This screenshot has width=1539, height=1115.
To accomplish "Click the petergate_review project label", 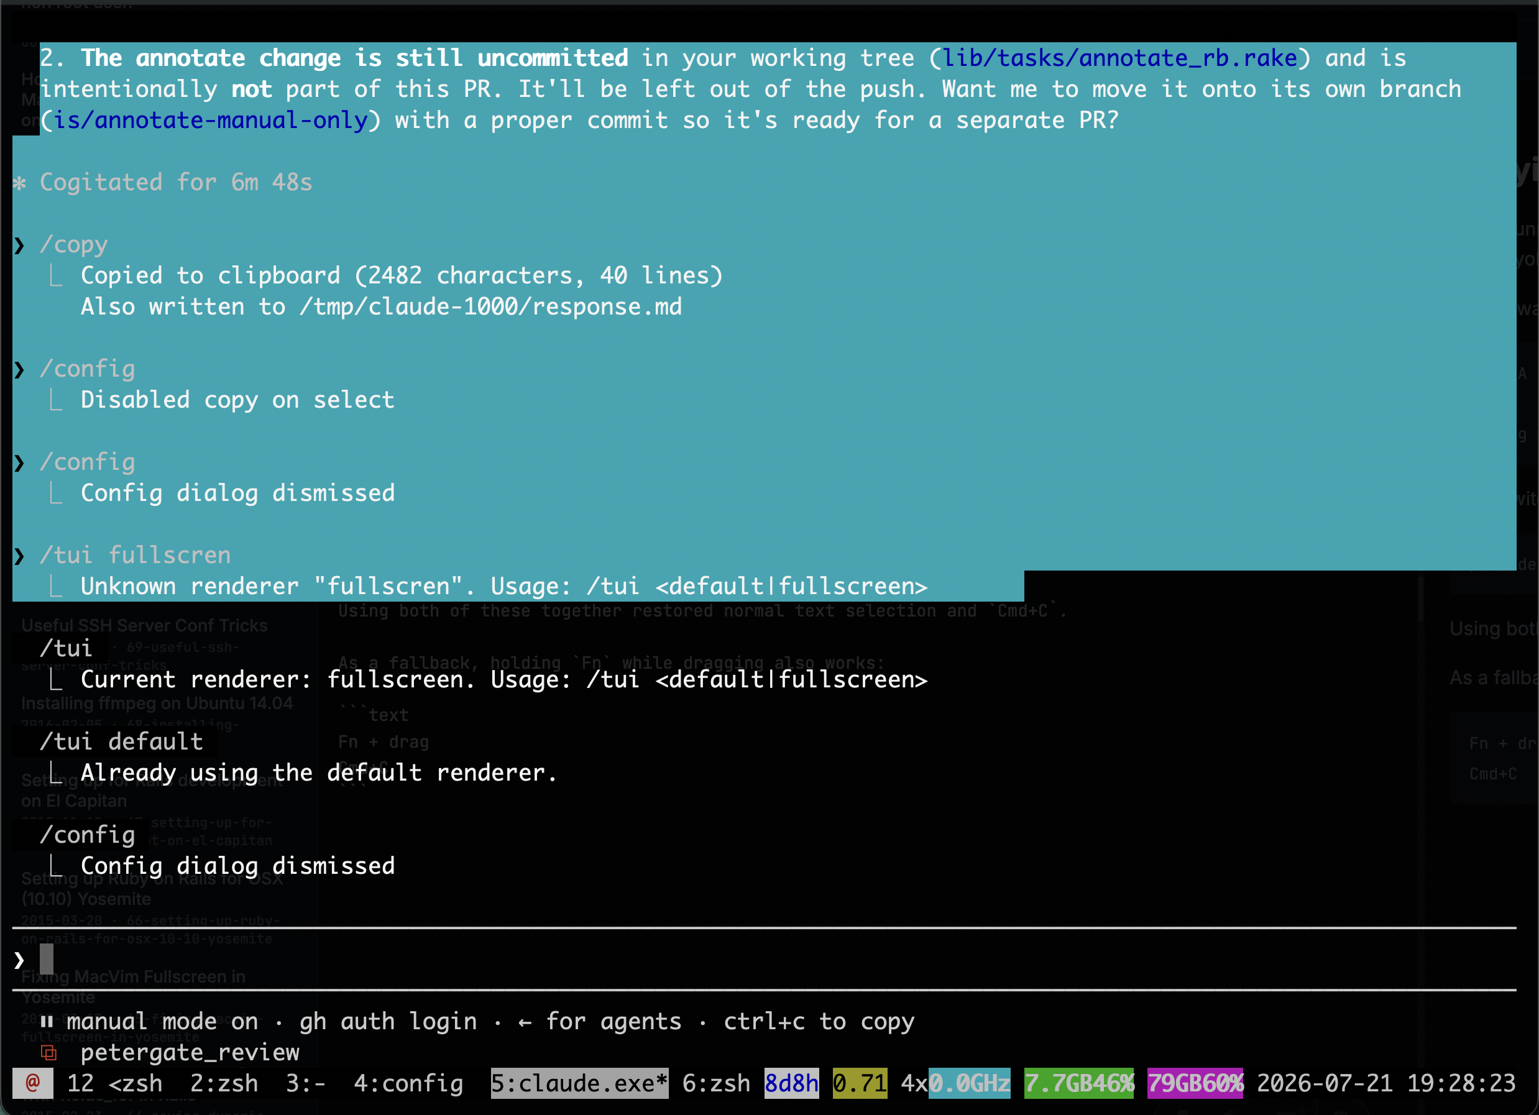I will click(190, 1053).
